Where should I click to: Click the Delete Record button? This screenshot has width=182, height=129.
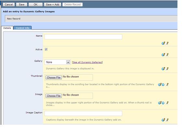[72, 5]
